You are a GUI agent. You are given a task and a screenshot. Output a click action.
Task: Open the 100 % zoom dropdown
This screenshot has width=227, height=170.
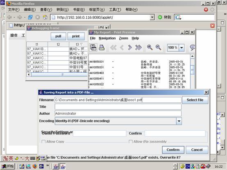(182, 48)
